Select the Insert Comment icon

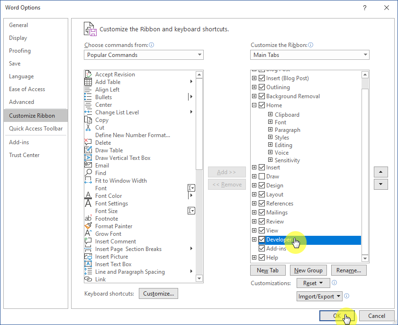pyautogui.click(x=88, y=241)
